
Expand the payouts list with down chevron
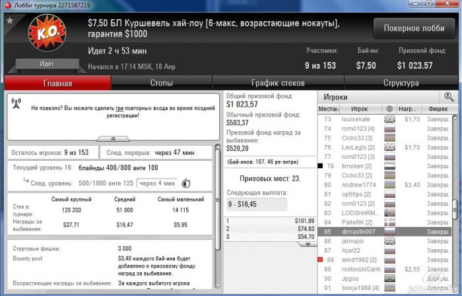(308, 244)
